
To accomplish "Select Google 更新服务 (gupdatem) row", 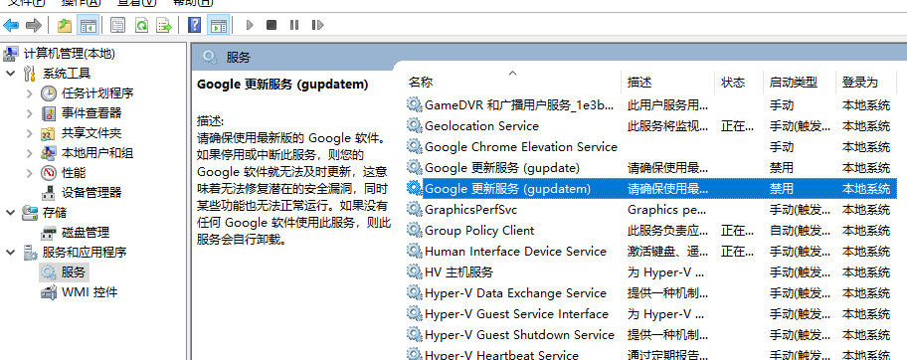I will (650, 189).
